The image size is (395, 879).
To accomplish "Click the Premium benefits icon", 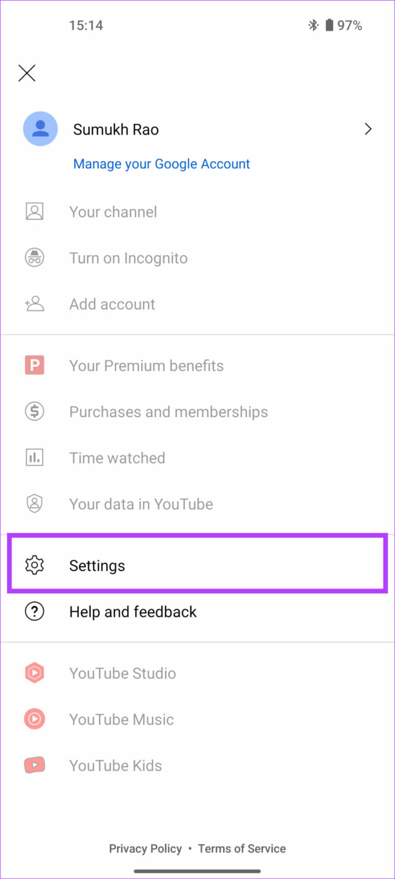I will [x=34, y=365].
